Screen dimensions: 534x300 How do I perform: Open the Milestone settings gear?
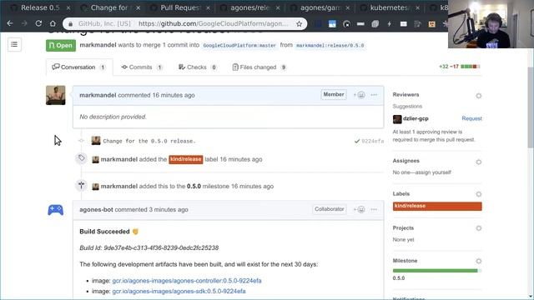pyautogui.click(x=478, y=261)
